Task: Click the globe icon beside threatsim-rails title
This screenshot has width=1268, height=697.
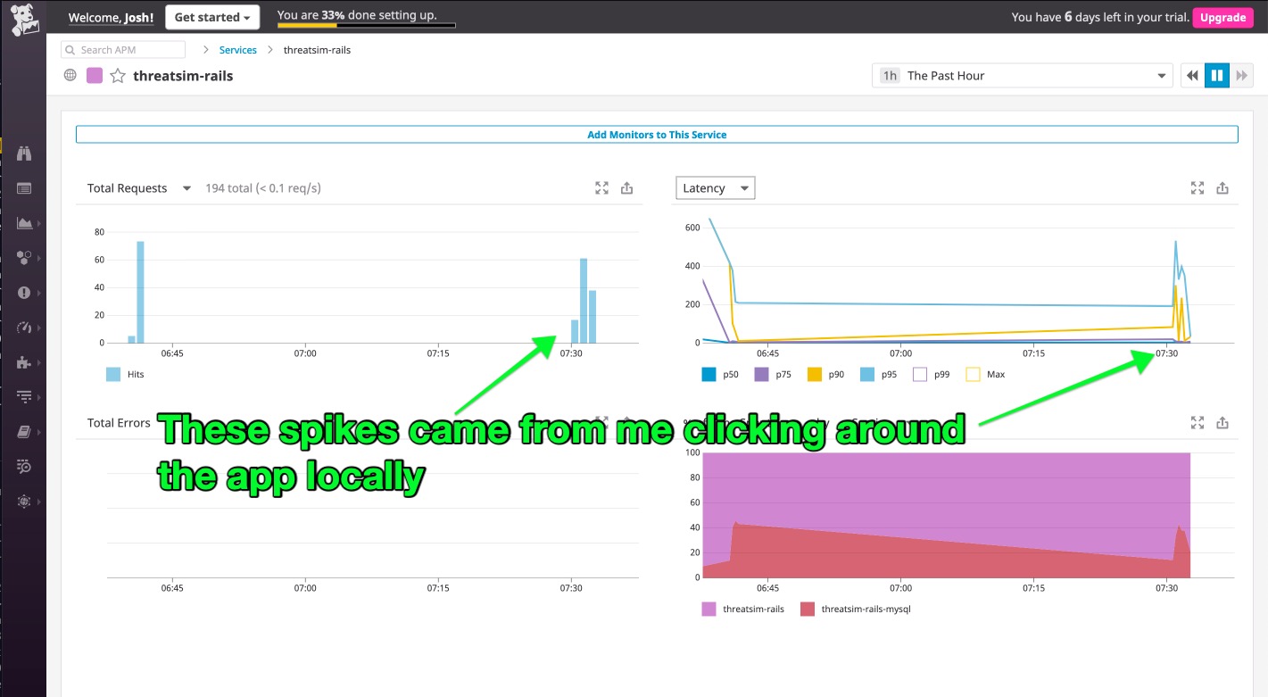Action: pyautogui.click(x=70, y=76)
